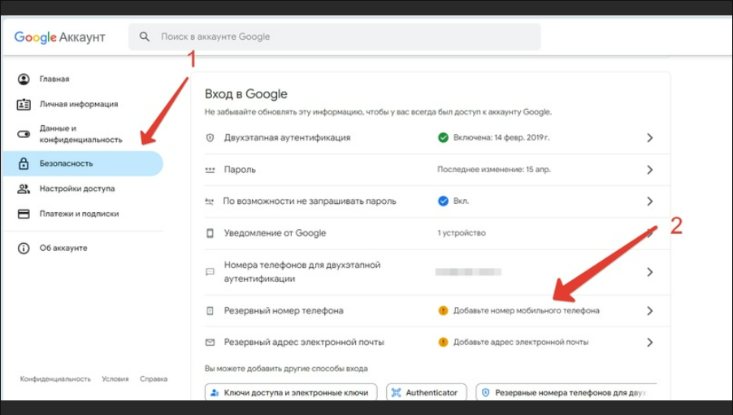Click envelope icon beside Резервный адрес электронной почты
This screenshot has height=415, width=733.
coord(210,343)
